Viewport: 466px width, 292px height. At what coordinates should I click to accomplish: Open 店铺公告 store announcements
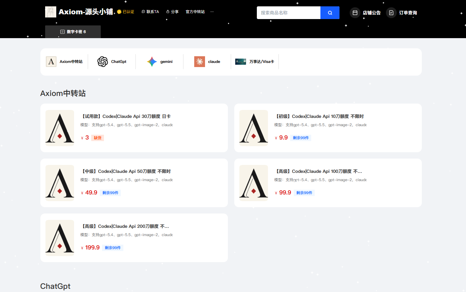(366, 13)
